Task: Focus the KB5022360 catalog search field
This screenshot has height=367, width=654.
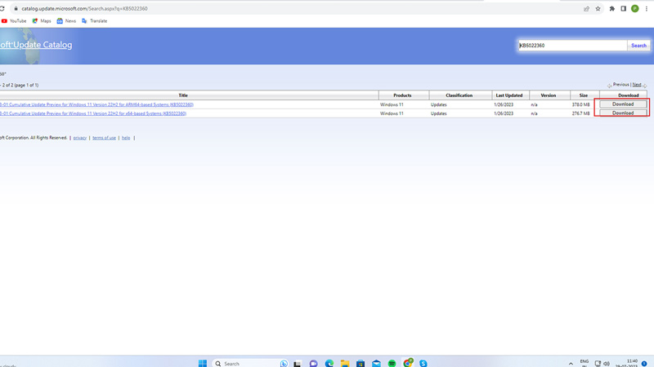Action: click(572, 46)
